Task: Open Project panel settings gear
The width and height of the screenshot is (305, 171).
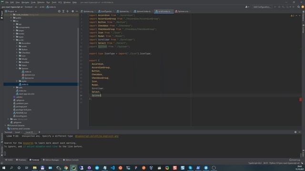Action: (x=72, y=11)
